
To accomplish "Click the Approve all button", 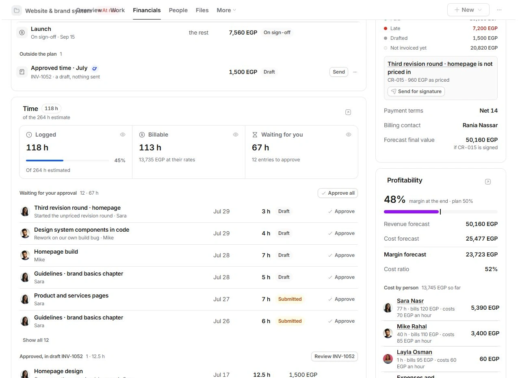I will pos(338,193).
